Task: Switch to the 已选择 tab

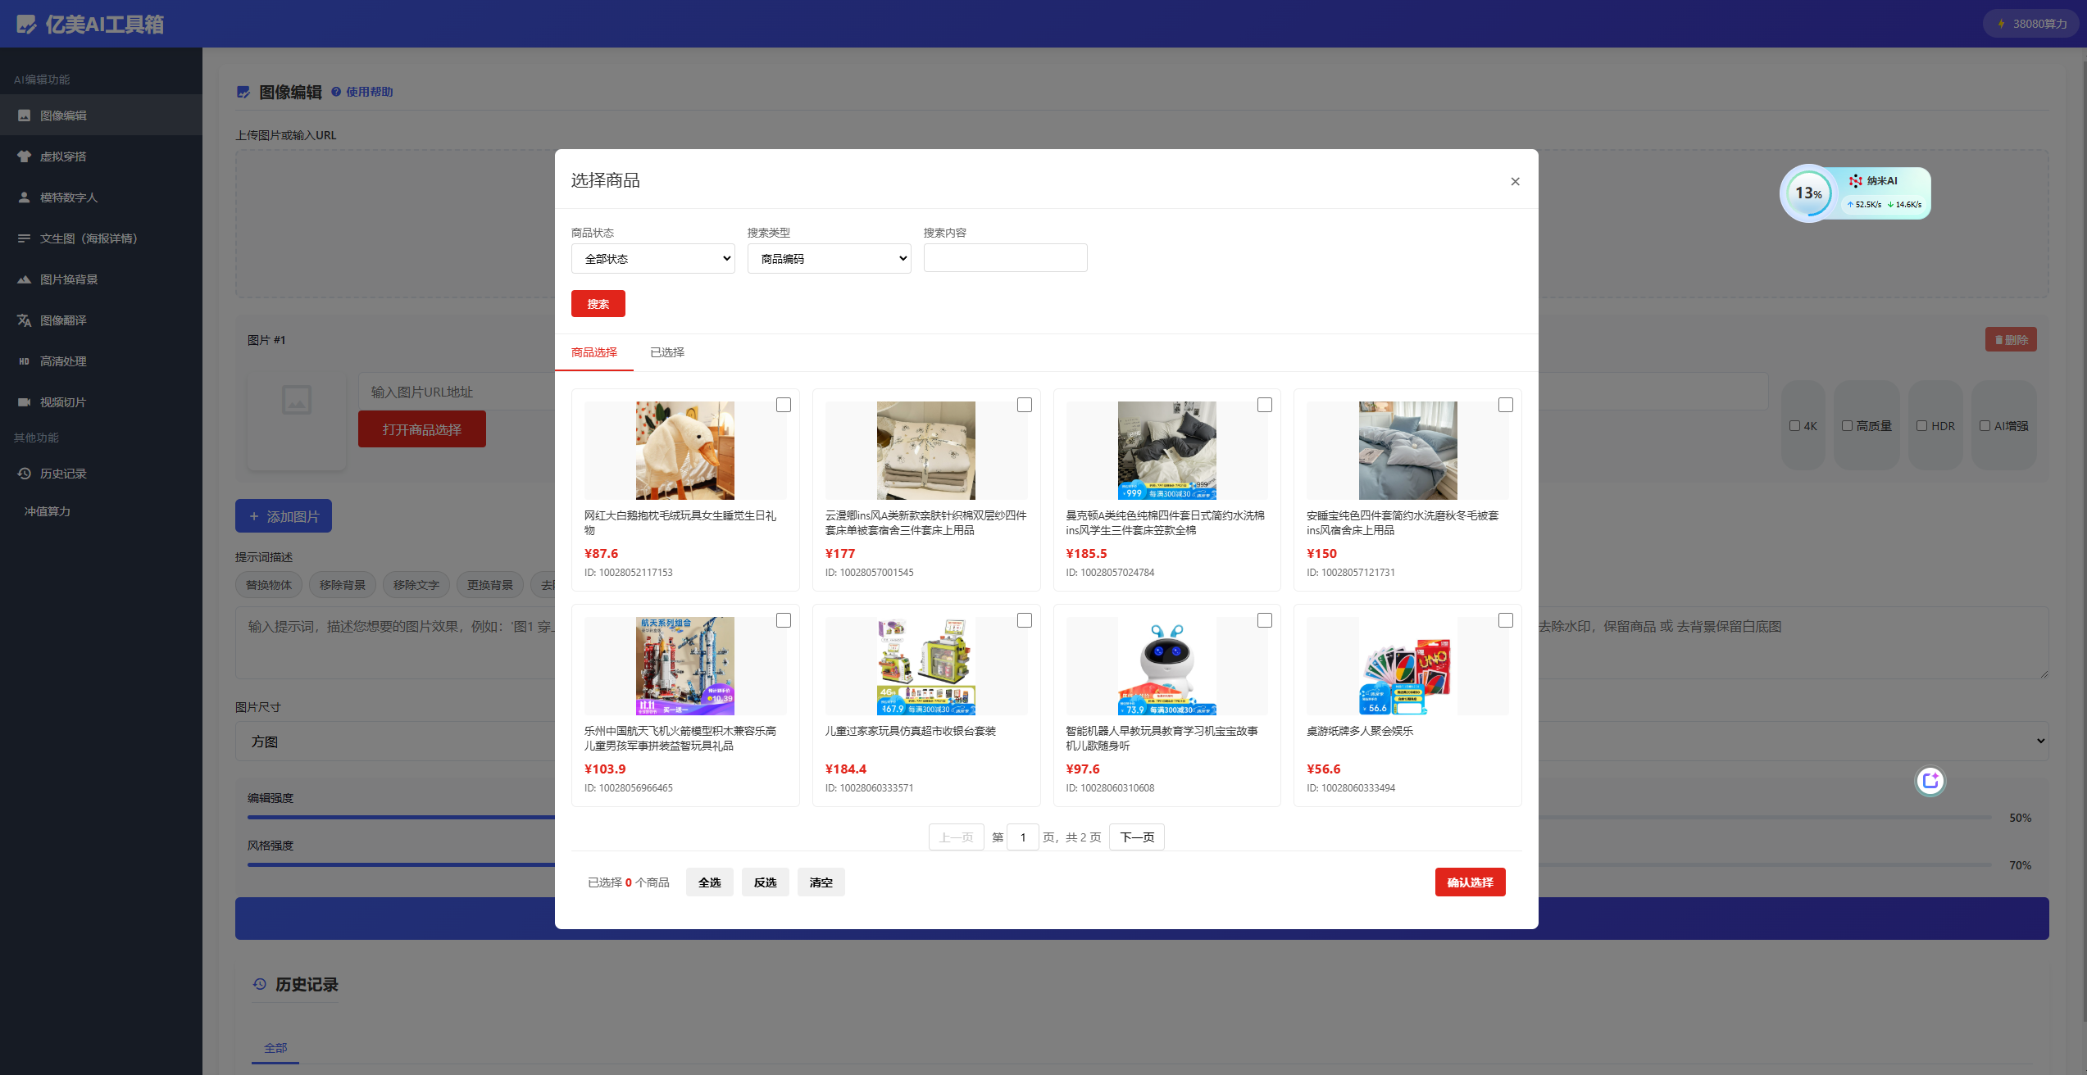Action: click(x=667, y=352)
